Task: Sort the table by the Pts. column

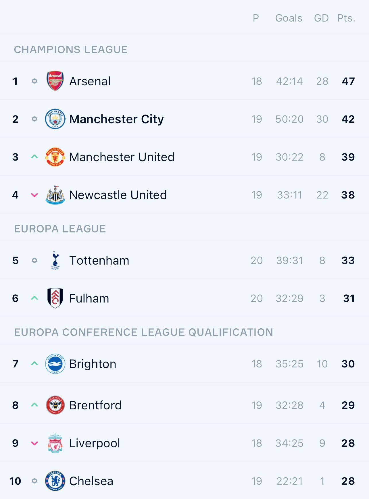Action: point(346,18)
